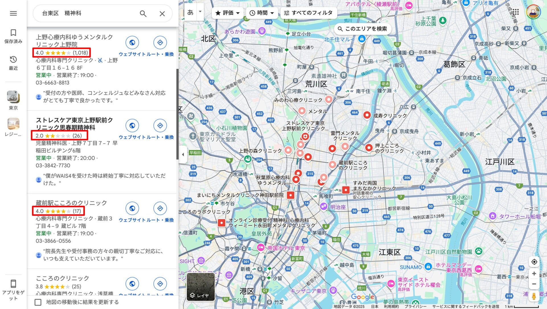Select the あ input method button
This screenshot has width=547, height=309.
pyautogui.click(x=190, y=12)
